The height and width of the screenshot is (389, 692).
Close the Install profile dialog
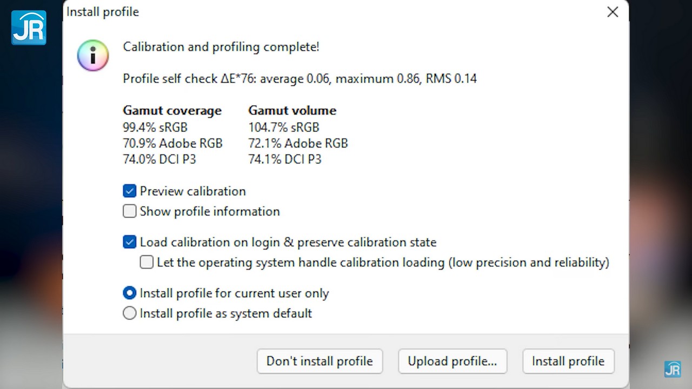(x=612, y=12)
